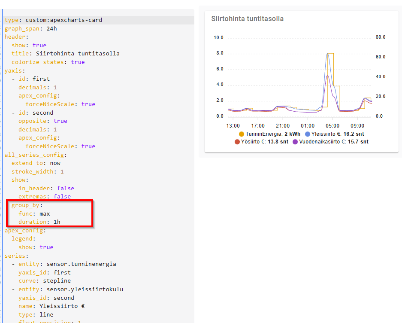Click the 05:00 x-axis label
The height and width of the screenshot is (323, 402).
(x=332, y=126)
